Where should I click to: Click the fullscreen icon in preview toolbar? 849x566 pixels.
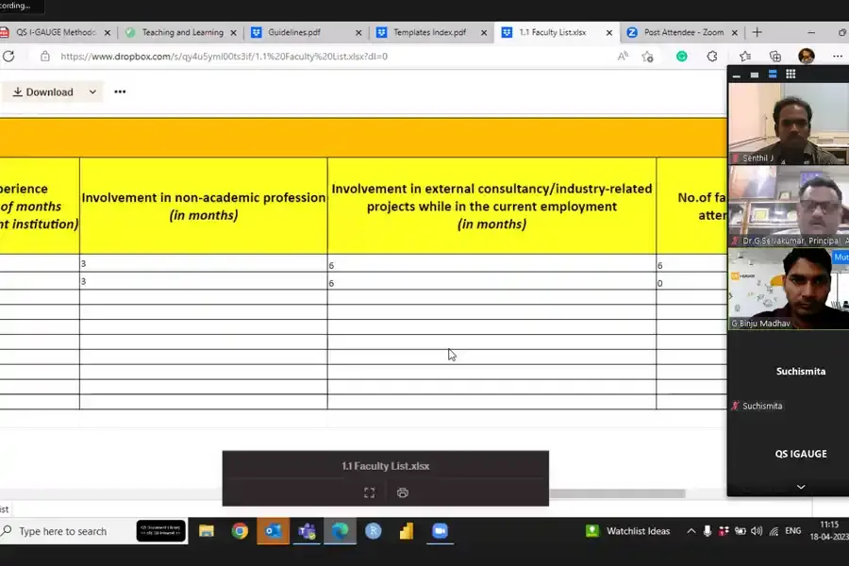pyautogui.click(x=369, y=492)
